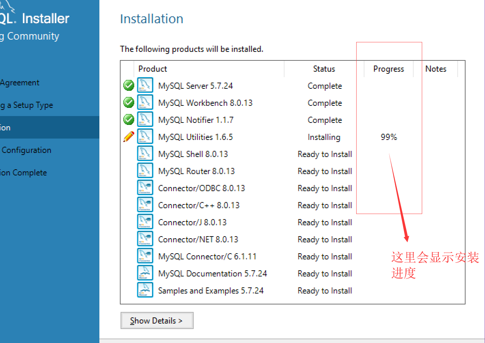The height and width of the screenshot is (343, 485).
Task: Select the highlighted Installation step in sidebar
Action: (x=50, y=127)
